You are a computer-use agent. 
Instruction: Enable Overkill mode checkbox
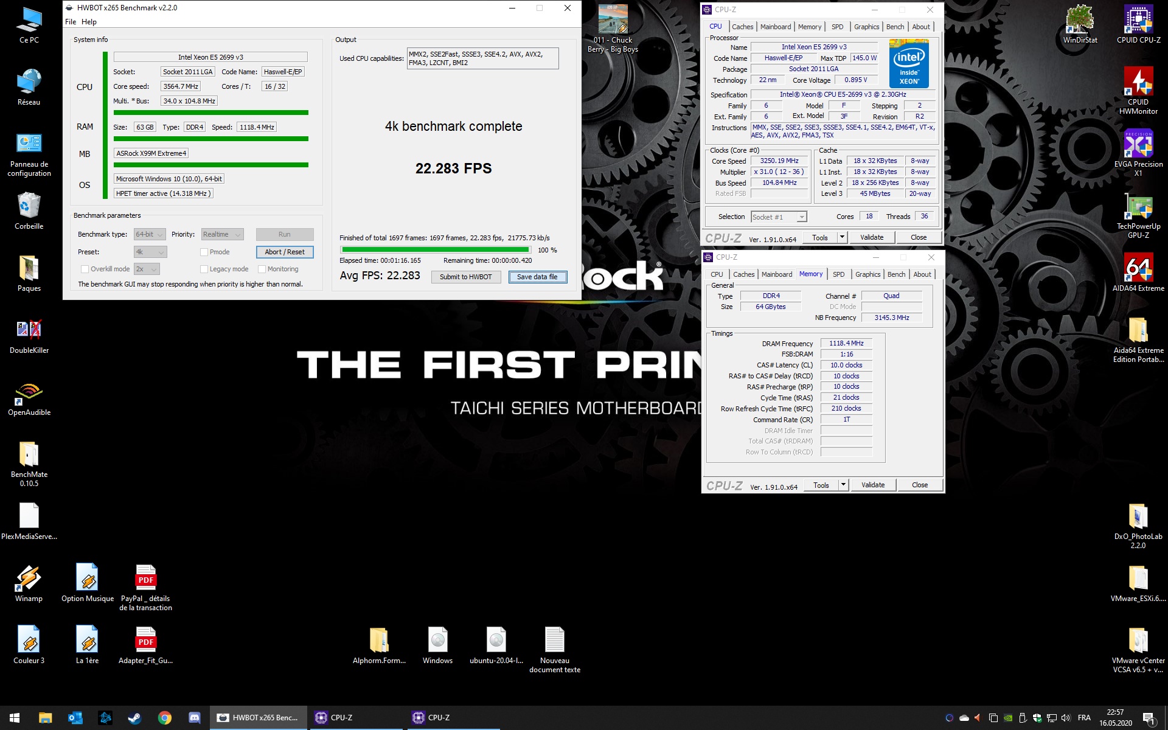coord(85,269)
